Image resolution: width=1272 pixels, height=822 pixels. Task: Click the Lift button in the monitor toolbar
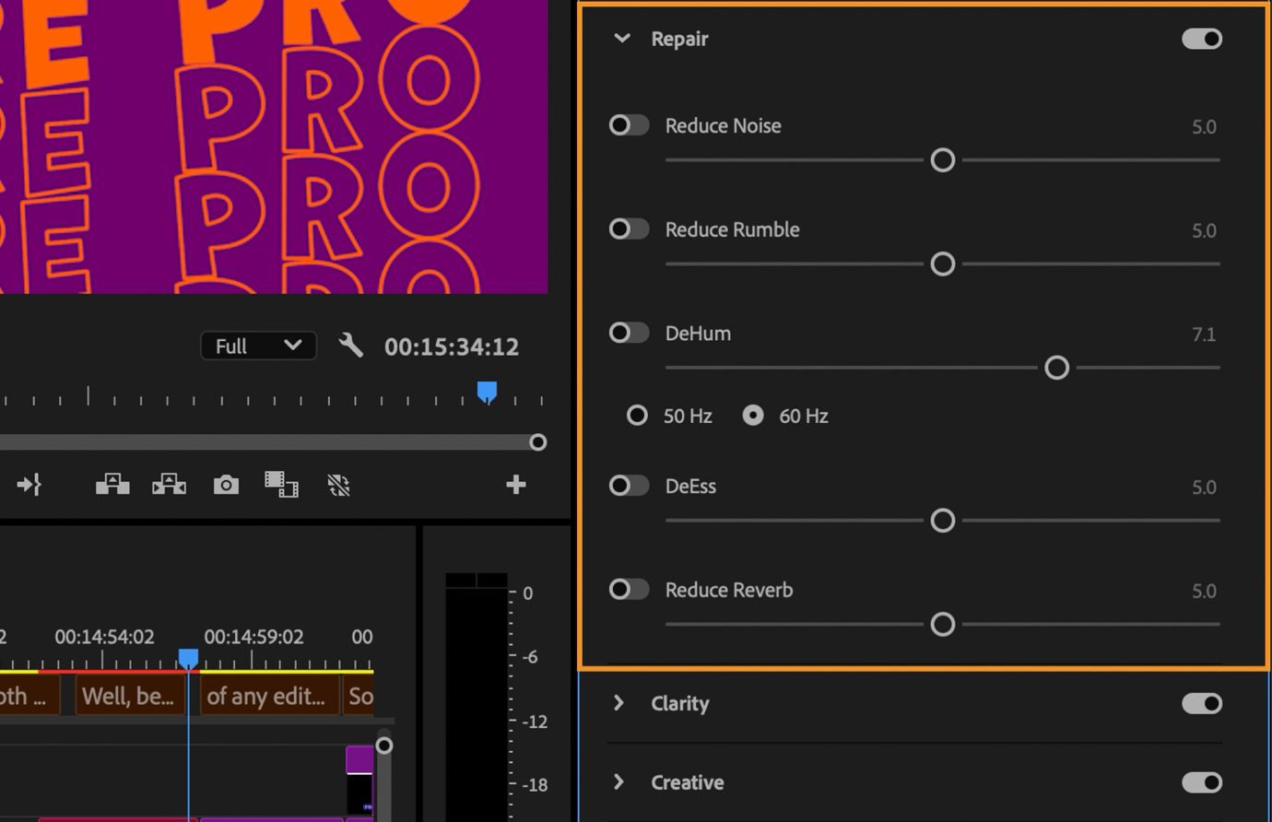[x=112, y=485]
